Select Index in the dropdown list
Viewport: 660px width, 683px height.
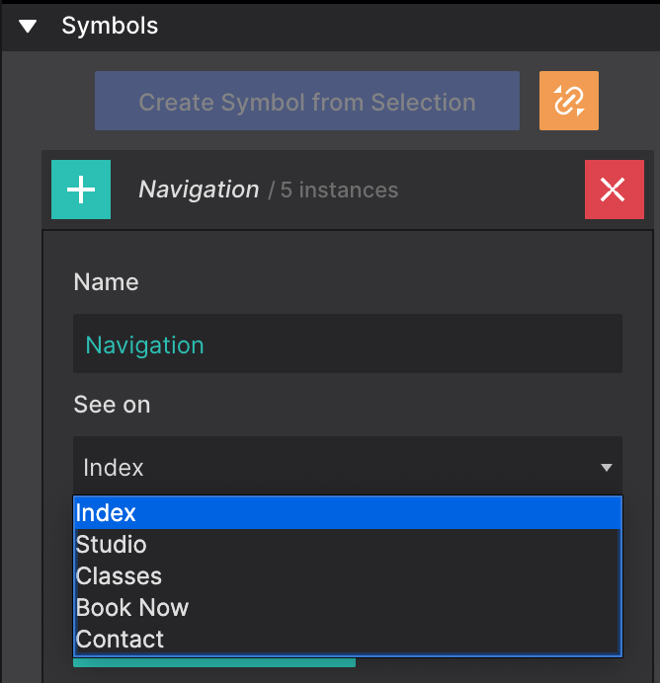pyautogui.click(x=348, y=513)
